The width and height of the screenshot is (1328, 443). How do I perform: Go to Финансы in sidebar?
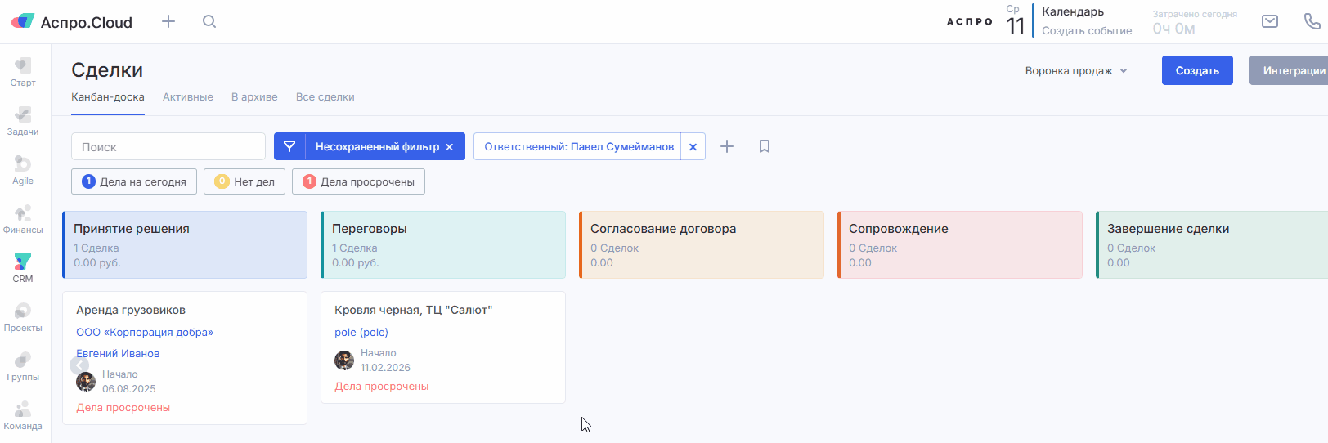[x=23, y=218]
